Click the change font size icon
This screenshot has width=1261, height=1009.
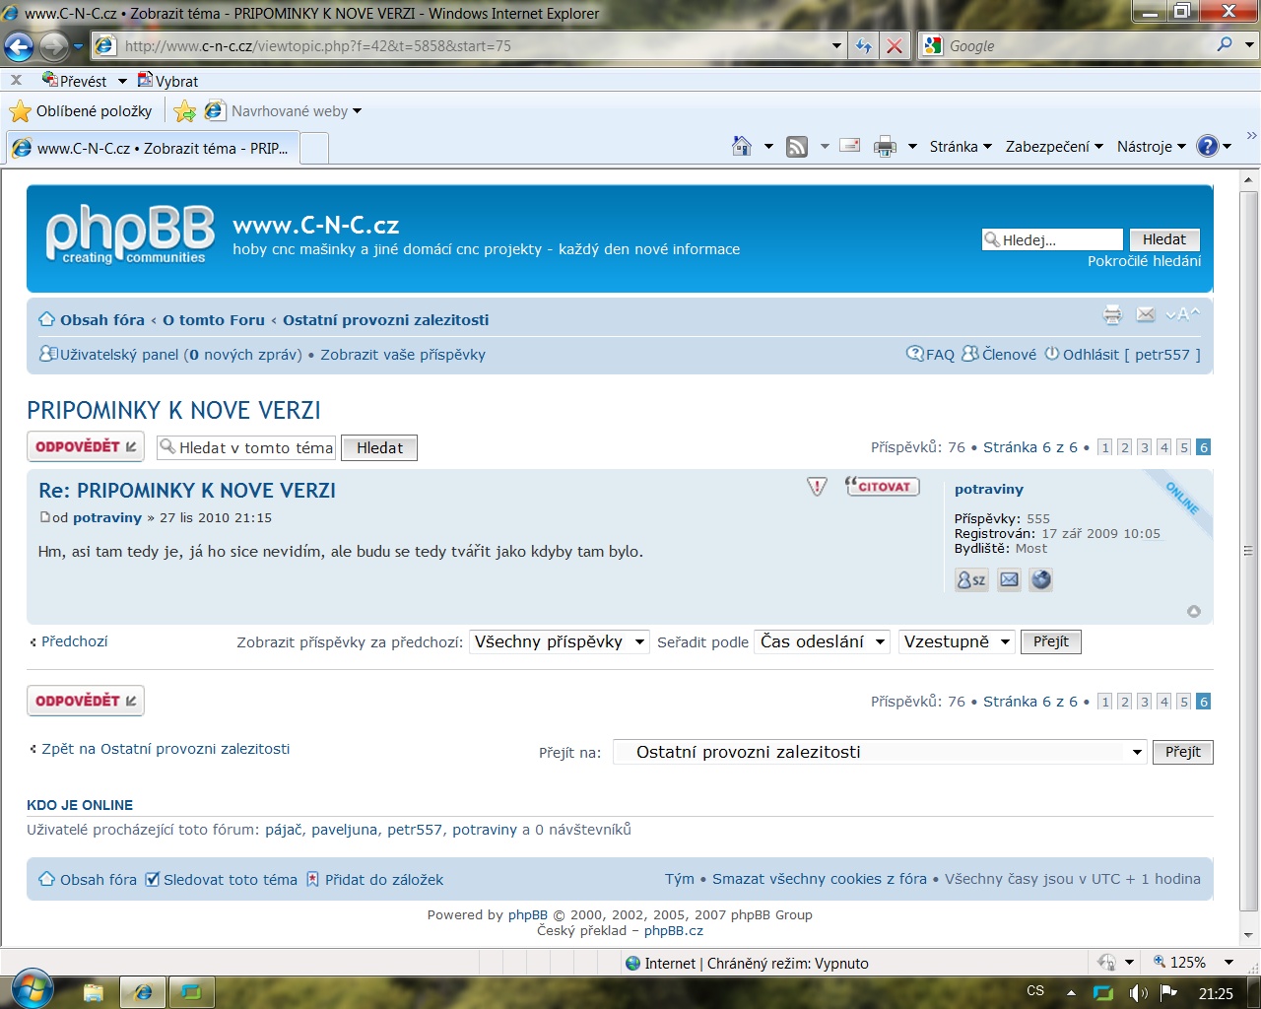pyautogui.click(x=1182, y=315)
